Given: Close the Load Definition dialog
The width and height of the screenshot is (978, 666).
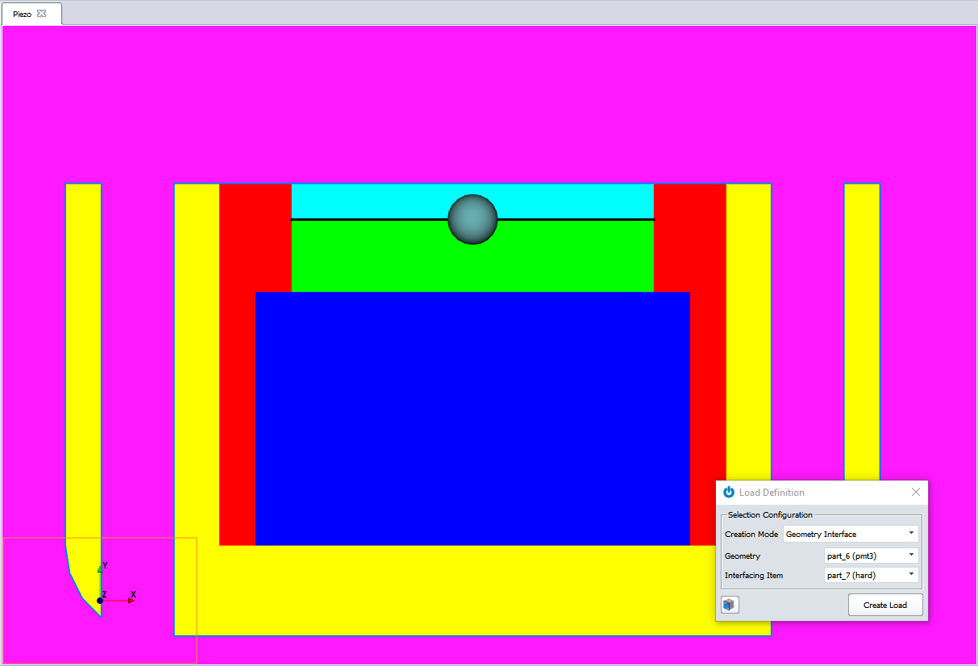Looking at the screenshot, I should (916, 492).
